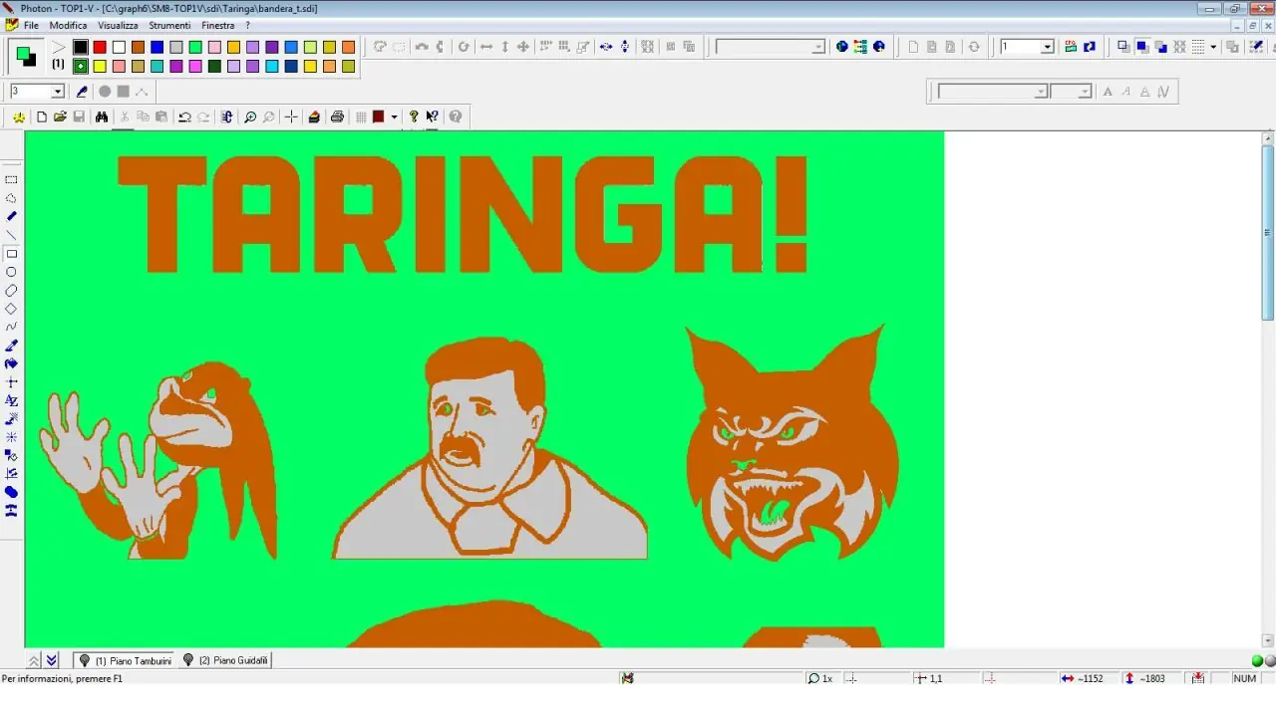This screenshot has width=1276, height=717.
Task: Open a file with folder icon
Action: 60,117
